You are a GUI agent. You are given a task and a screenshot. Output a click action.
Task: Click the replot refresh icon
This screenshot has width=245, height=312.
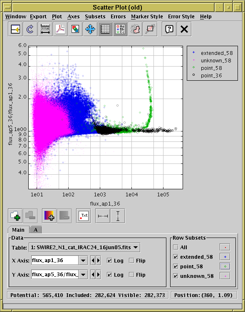coord(30,30)
